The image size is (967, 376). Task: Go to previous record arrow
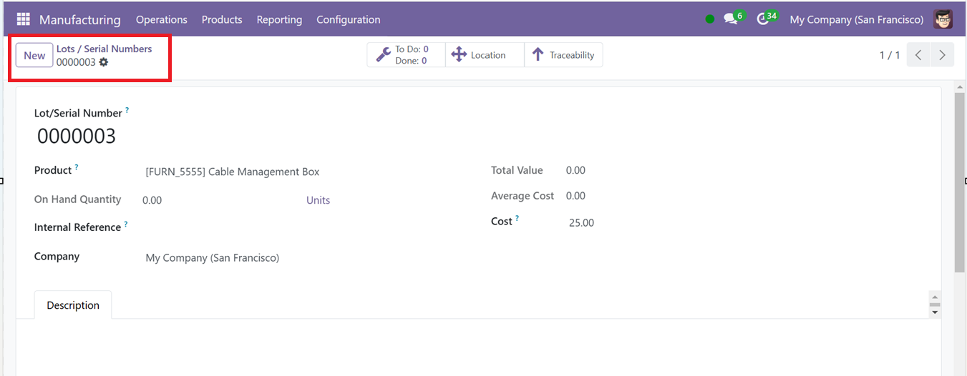(x=918, y=55)
